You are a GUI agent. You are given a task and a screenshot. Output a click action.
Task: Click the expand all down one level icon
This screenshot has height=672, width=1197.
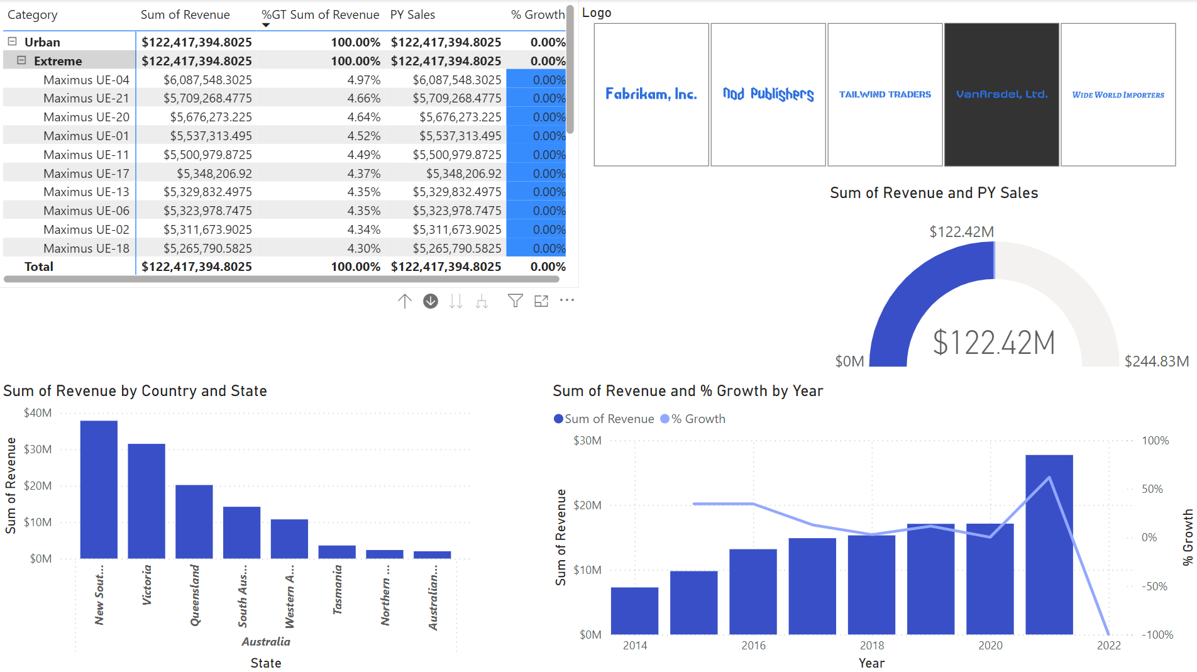coord(481,300)
